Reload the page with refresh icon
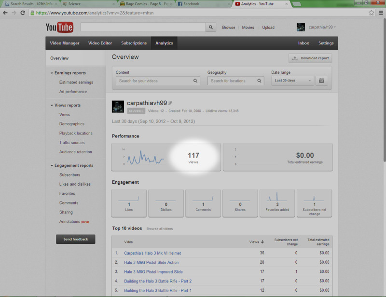Image resolution: width=386 pixels, height=297 pixels. coord(23,13)
